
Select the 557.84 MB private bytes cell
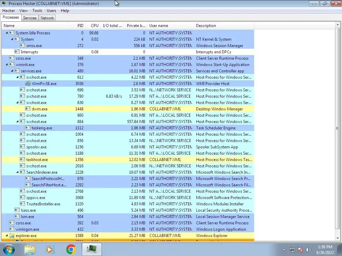point(136,122)
